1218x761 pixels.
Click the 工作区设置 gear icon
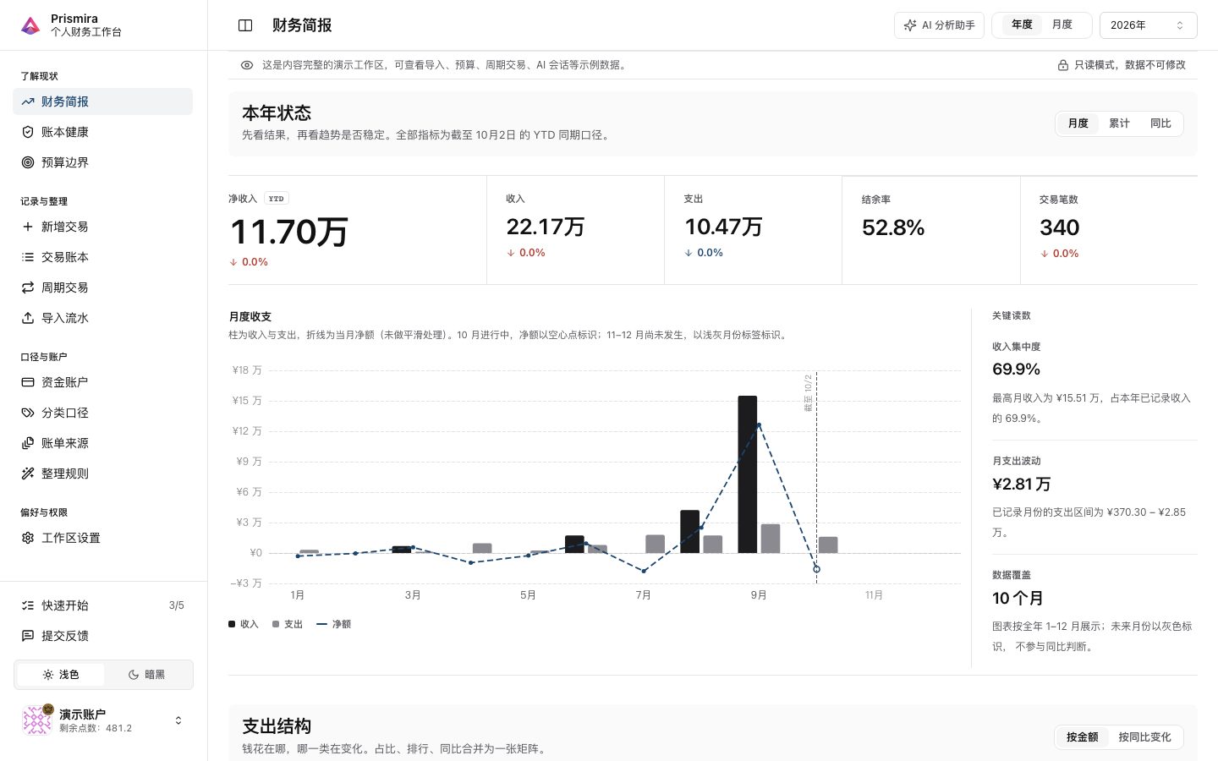pyautogui.click(x=28, y=538)
